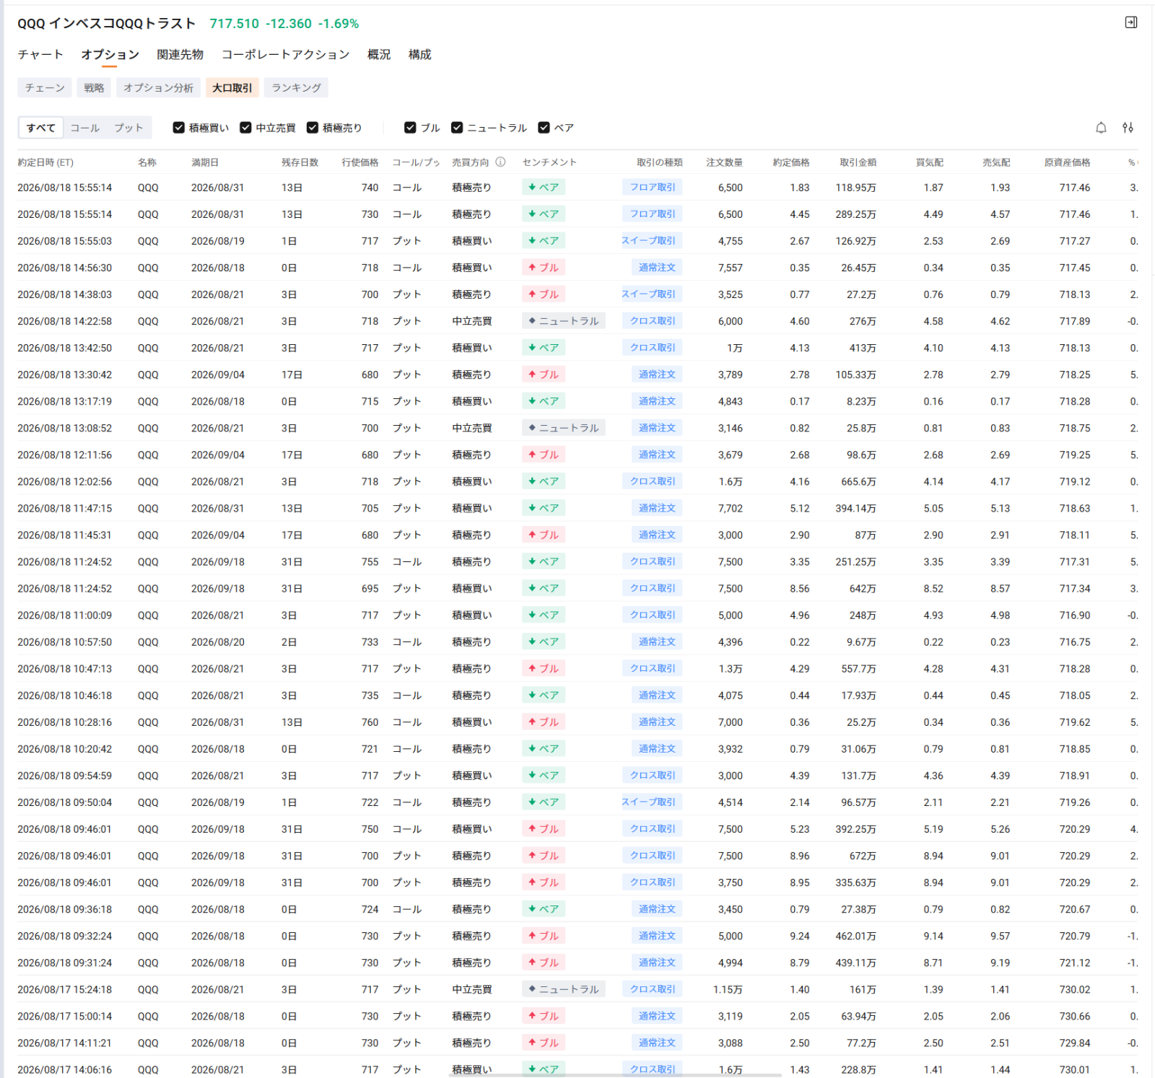Viewport: 1155px width, 1078px height.
Task: Select the 2026/08/18 11:47:15 trade row
Action: (577, 508)
